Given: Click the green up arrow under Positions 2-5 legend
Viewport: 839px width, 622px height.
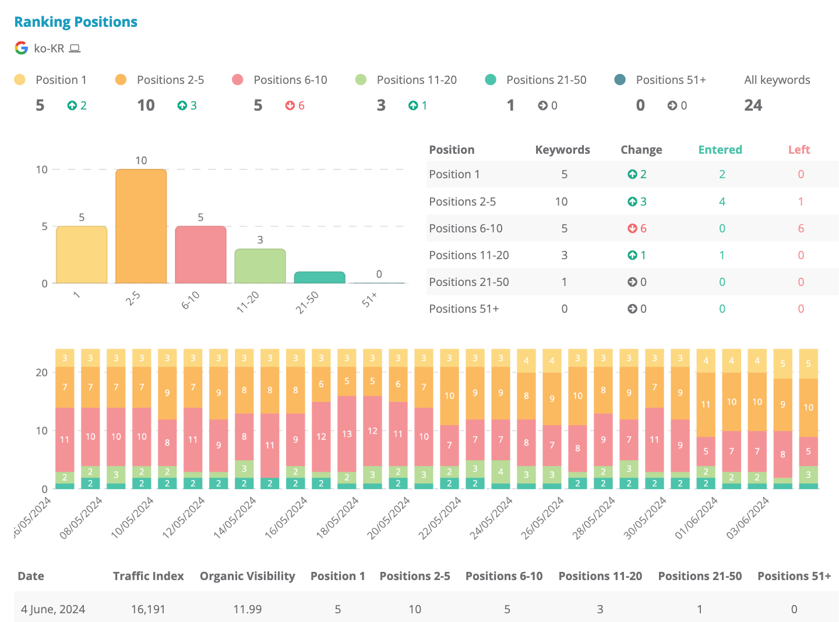Looking at the screenshot, I should [182, 105].
